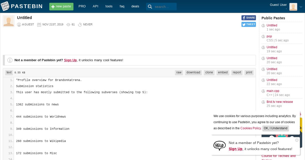
Task: Print the paste
Action: (249, 72)
